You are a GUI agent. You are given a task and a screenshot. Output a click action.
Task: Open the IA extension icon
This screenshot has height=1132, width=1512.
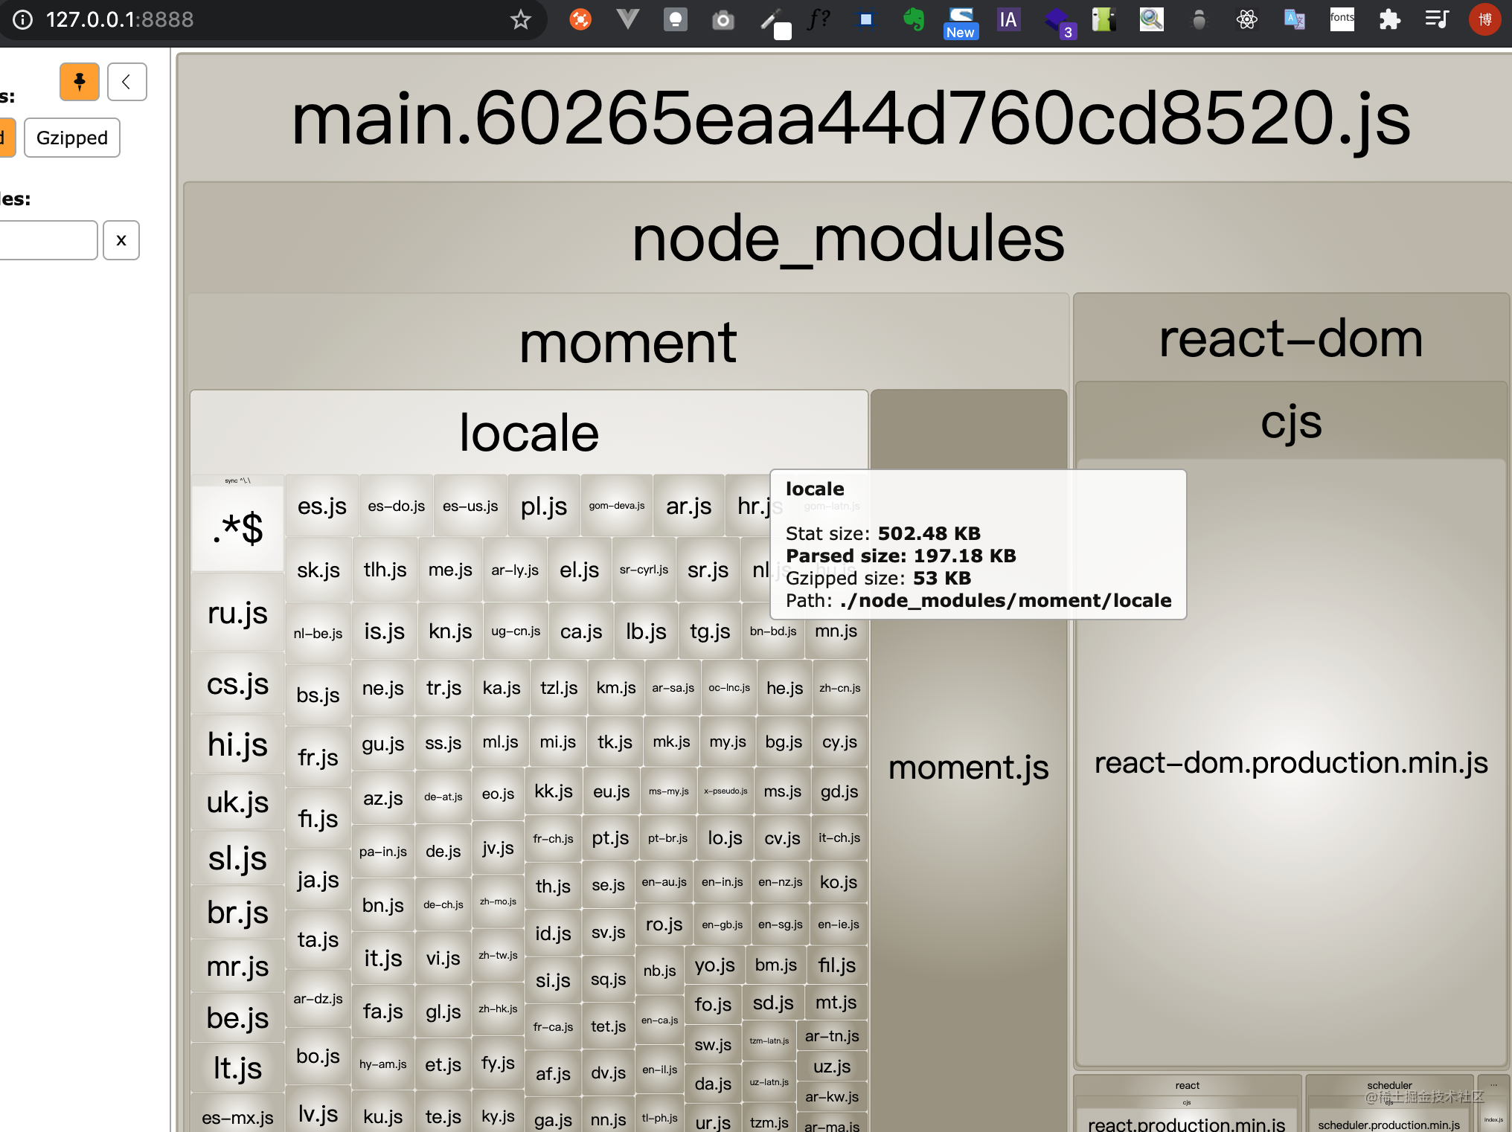pos(1008,19)
